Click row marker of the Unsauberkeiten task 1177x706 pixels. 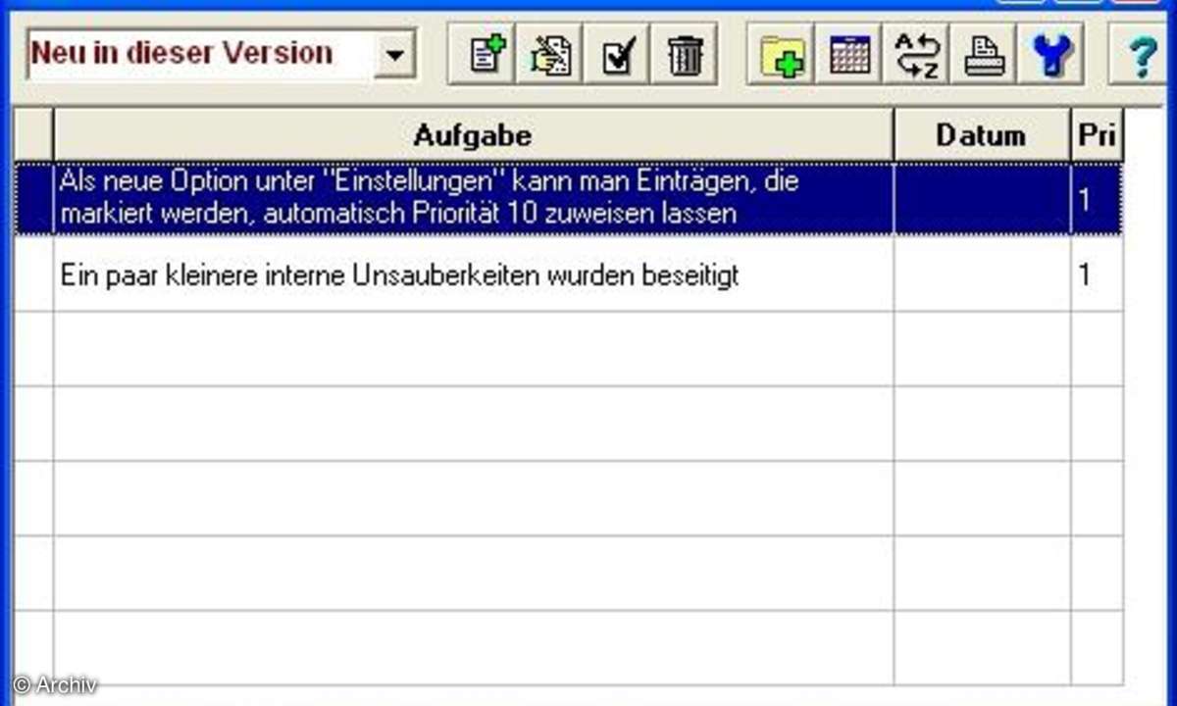click(x=33, y=276)
